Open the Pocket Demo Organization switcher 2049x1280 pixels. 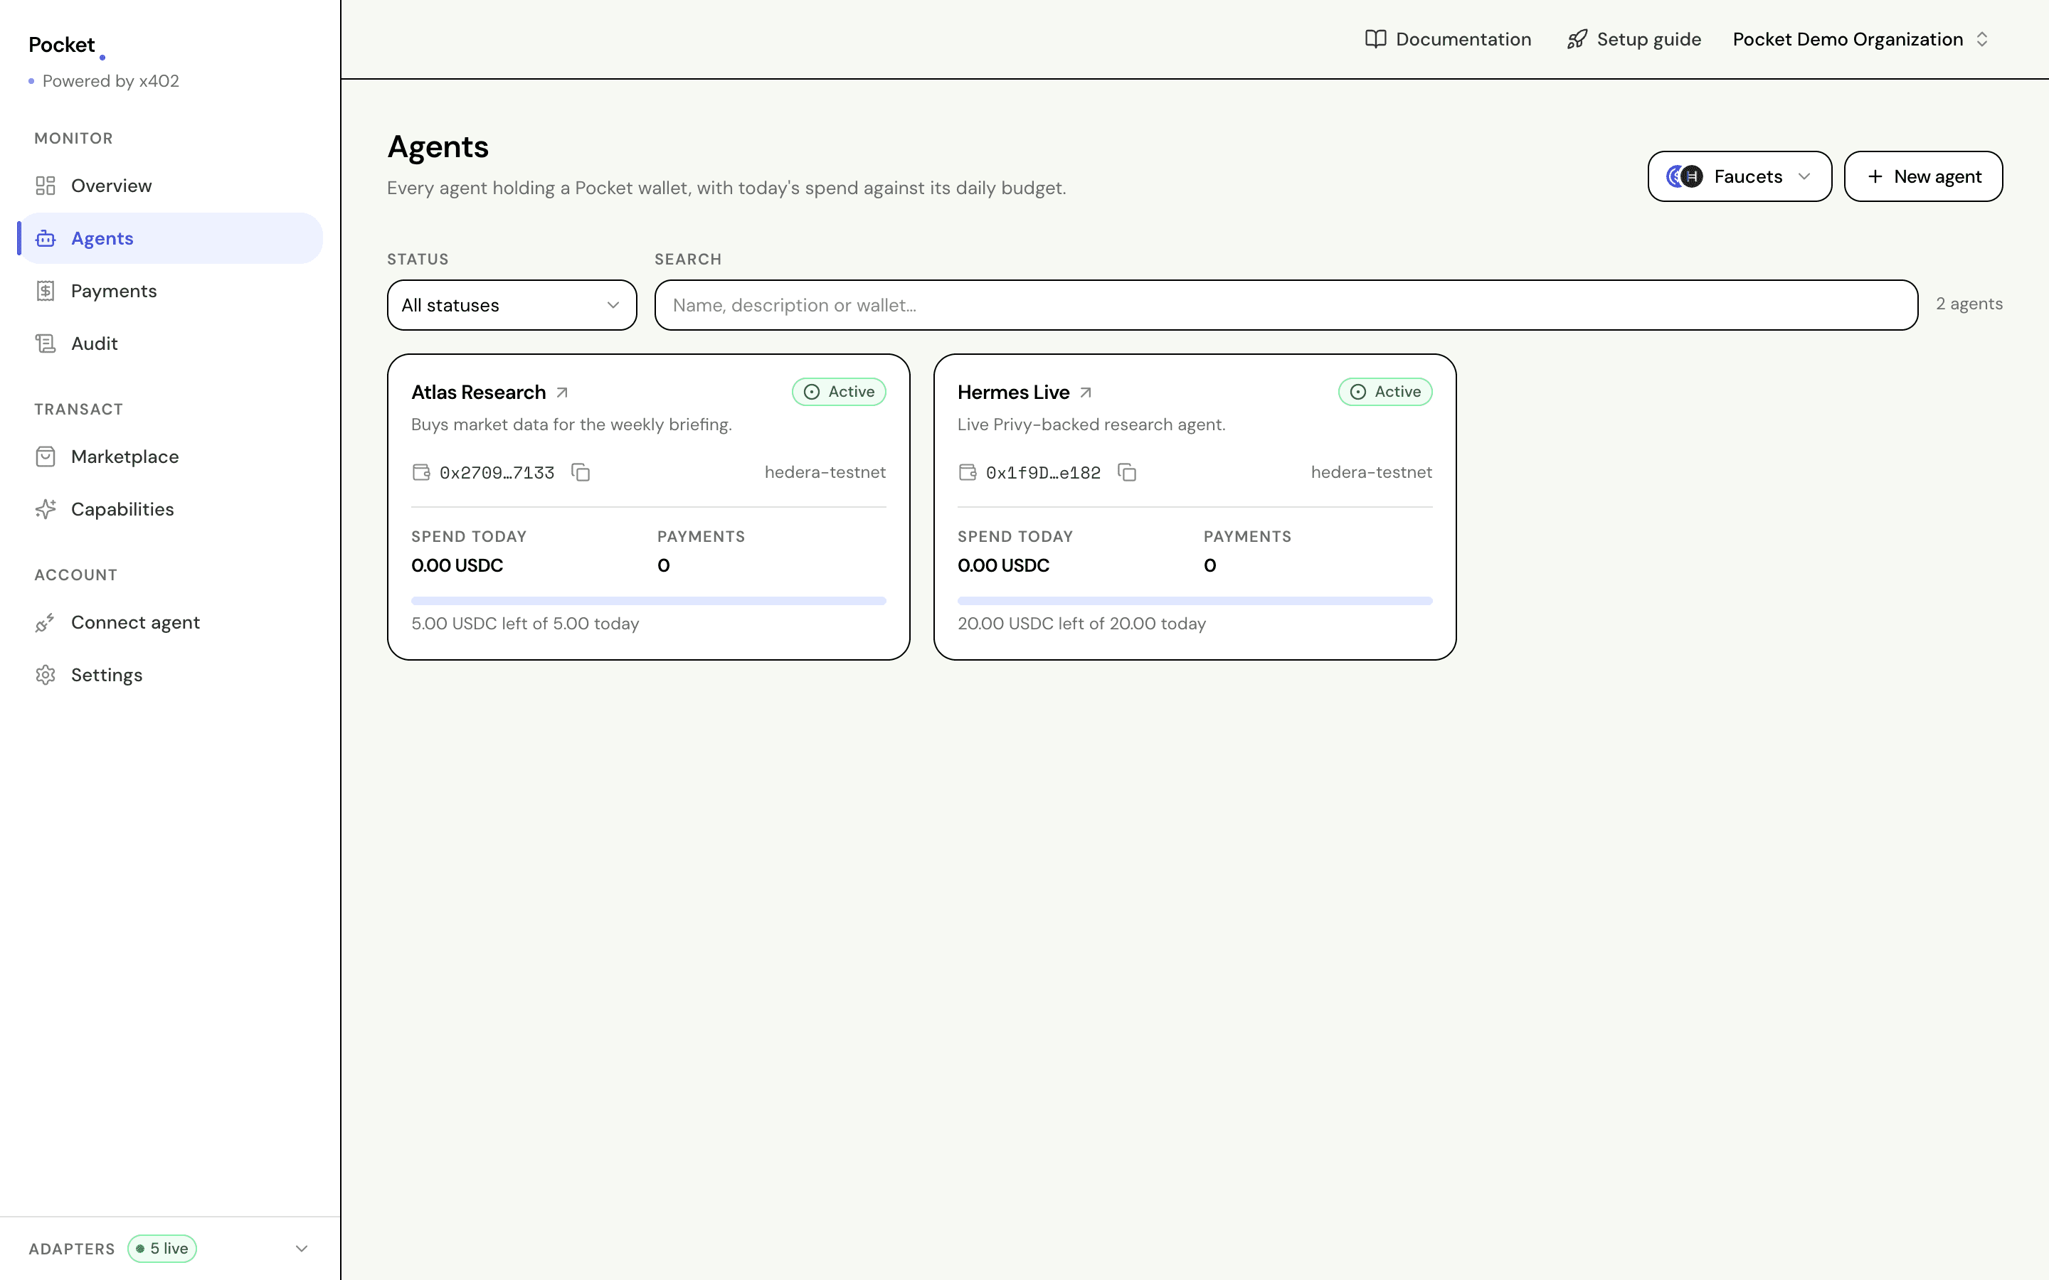point(1860,39)
